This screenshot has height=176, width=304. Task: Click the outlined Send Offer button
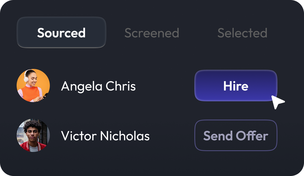(236, 136)
